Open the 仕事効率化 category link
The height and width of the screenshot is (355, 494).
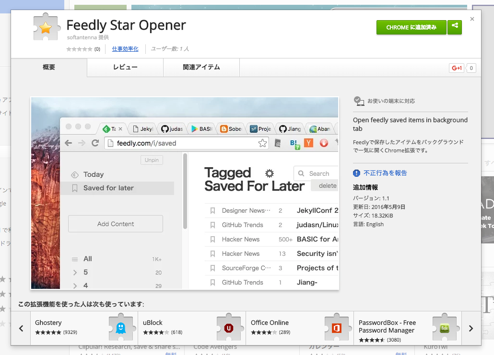125,49
